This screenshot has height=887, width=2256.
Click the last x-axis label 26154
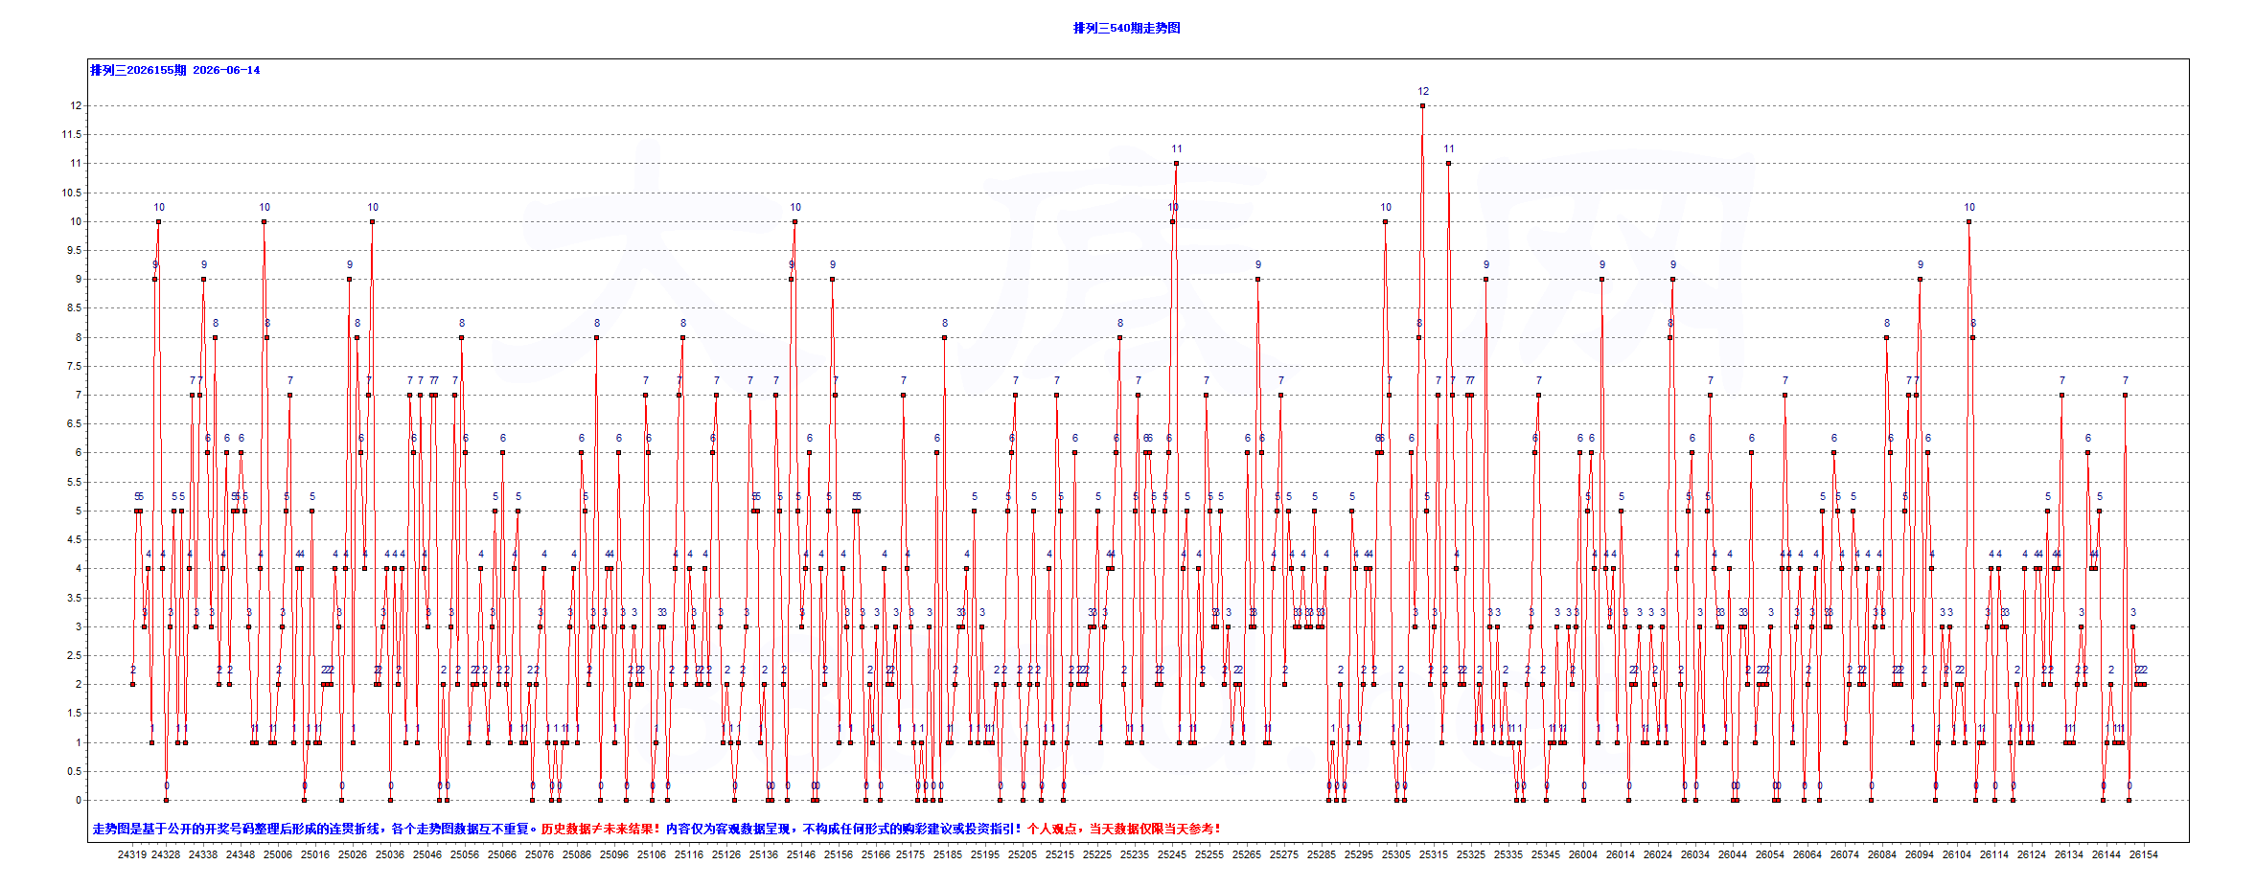(2143, 854)
